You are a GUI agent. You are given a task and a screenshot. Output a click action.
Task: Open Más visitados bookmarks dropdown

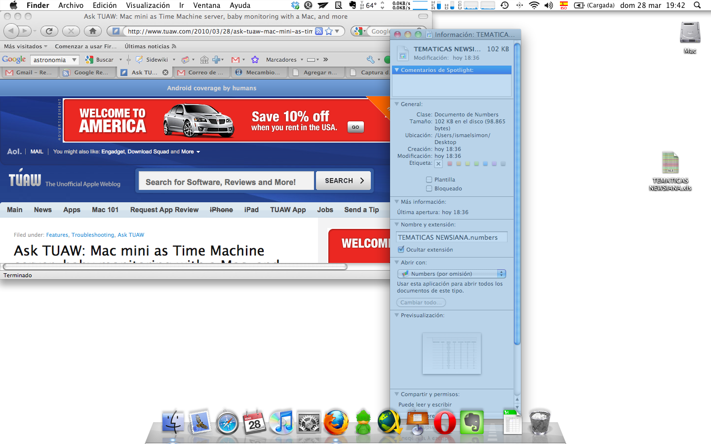[x=26, y=46]
